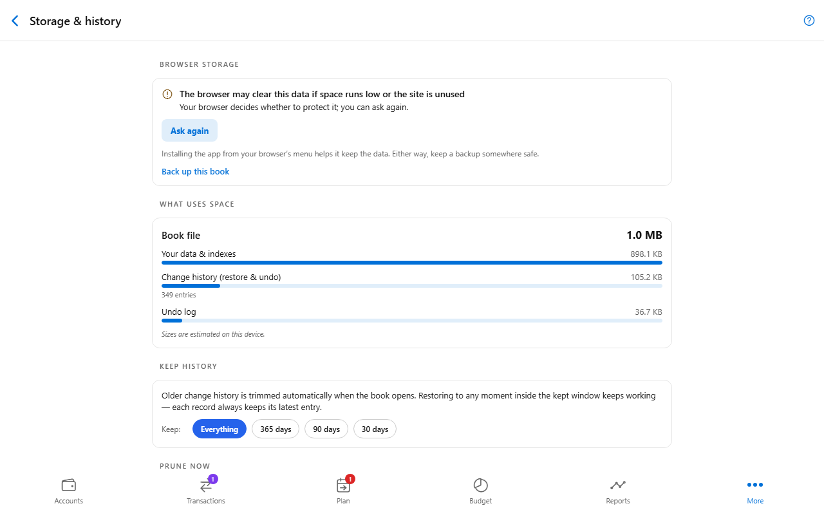Click the WHAT USES SPACE section heading

coord(197,204)
